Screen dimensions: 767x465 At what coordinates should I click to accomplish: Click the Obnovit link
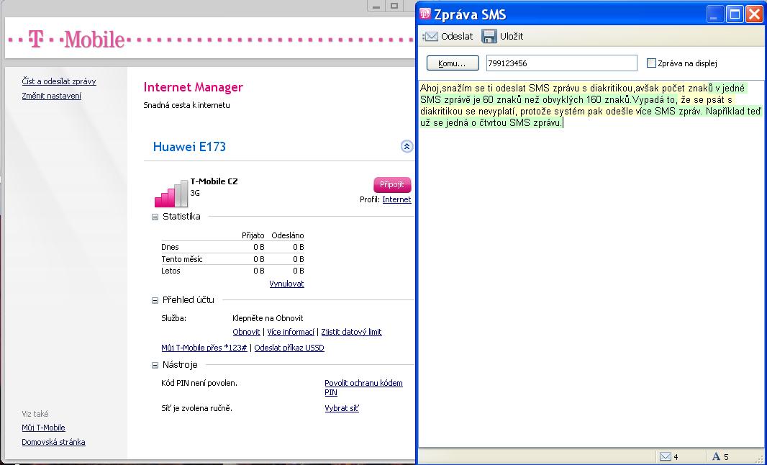pos(246,333)
